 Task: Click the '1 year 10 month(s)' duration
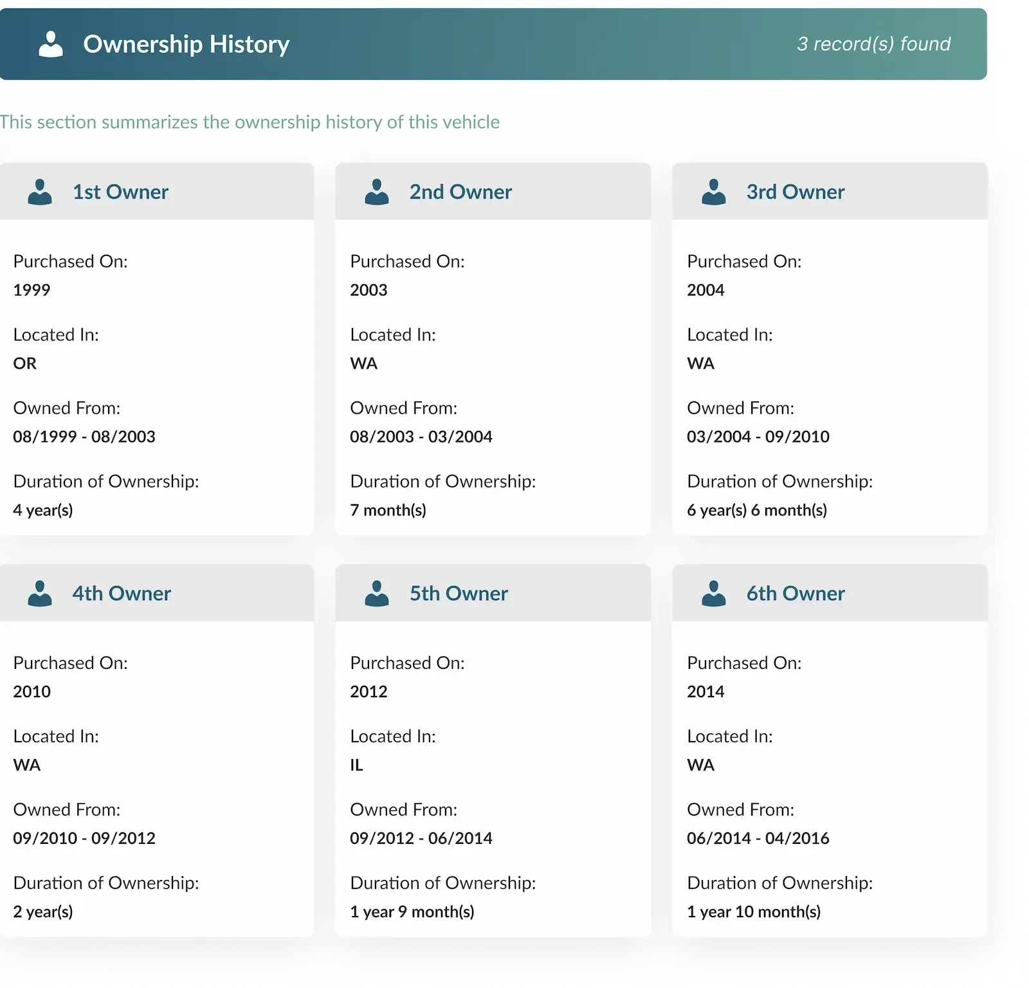pyautogui.click(x=754, y=911)
